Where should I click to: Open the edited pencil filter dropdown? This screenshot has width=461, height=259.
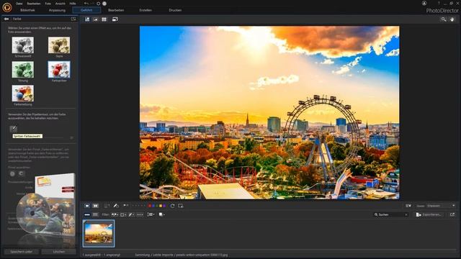pyautogui.click(x=131, y=214)
